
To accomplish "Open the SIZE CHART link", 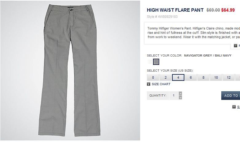I will click(x=161, y=84).
